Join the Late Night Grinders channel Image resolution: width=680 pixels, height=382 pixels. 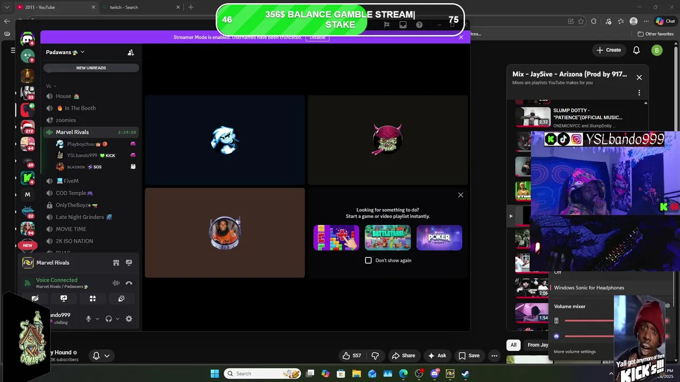pos(90,217)
